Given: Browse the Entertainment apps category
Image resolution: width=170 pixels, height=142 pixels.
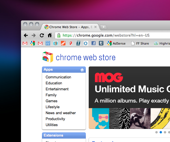Looking at the screenshot, I should 57,89.
